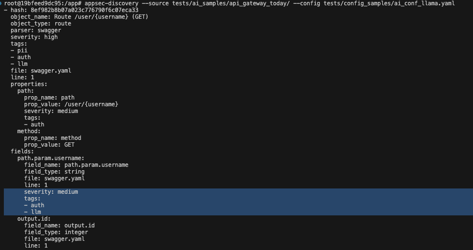Click the highlighted severity: medium line
The height and width of the screenshot is (250, 473).
(x=51, y=192)
